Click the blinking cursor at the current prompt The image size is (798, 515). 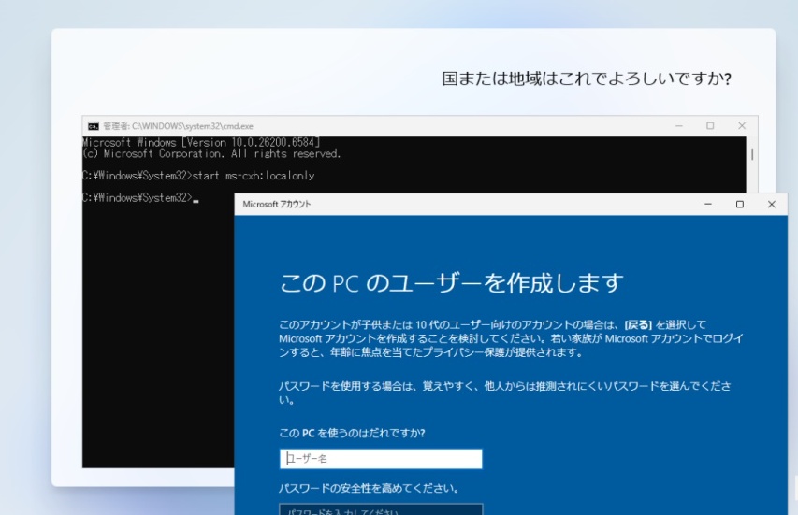pyautogui.click(x=196, y=199)
